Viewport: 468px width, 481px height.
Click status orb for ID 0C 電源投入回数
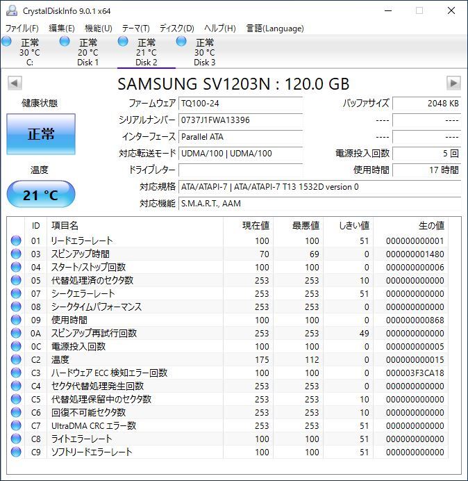pyautogui.click(x=16, y=346)
